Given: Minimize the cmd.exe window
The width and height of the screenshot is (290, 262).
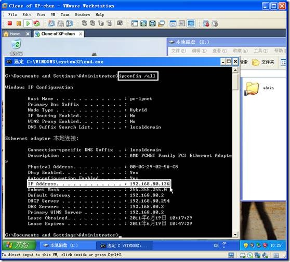Looking at the screenshot, I should click(x=223, y=61).
